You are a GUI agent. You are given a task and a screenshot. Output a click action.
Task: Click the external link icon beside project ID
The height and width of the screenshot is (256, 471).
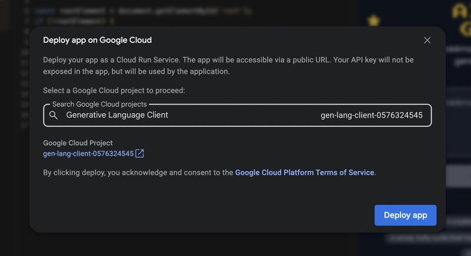(140, 154)
